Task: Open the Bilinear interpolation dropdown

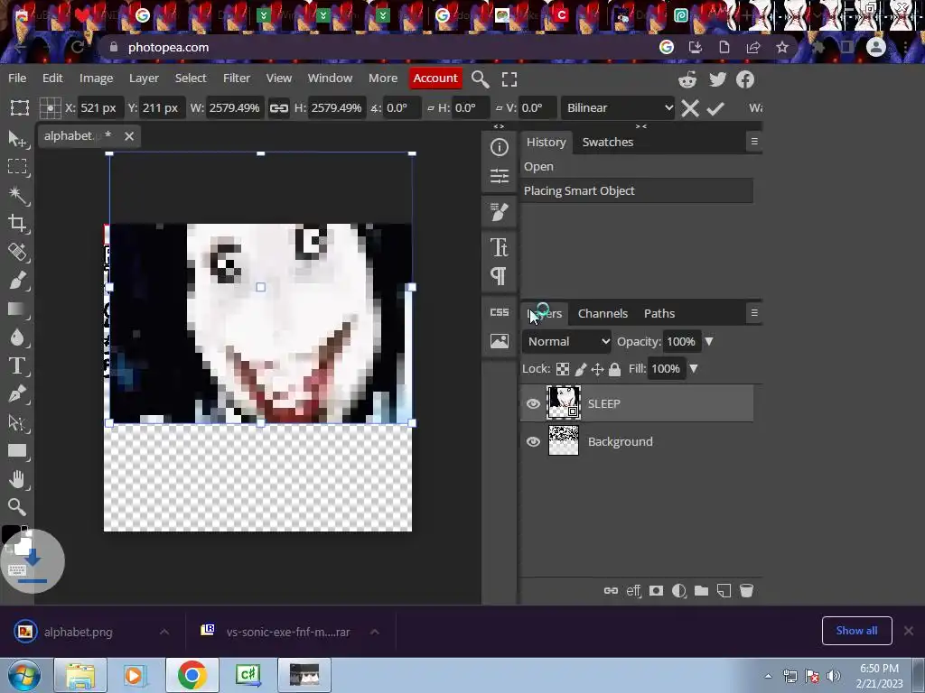Action: pos(618,108)
